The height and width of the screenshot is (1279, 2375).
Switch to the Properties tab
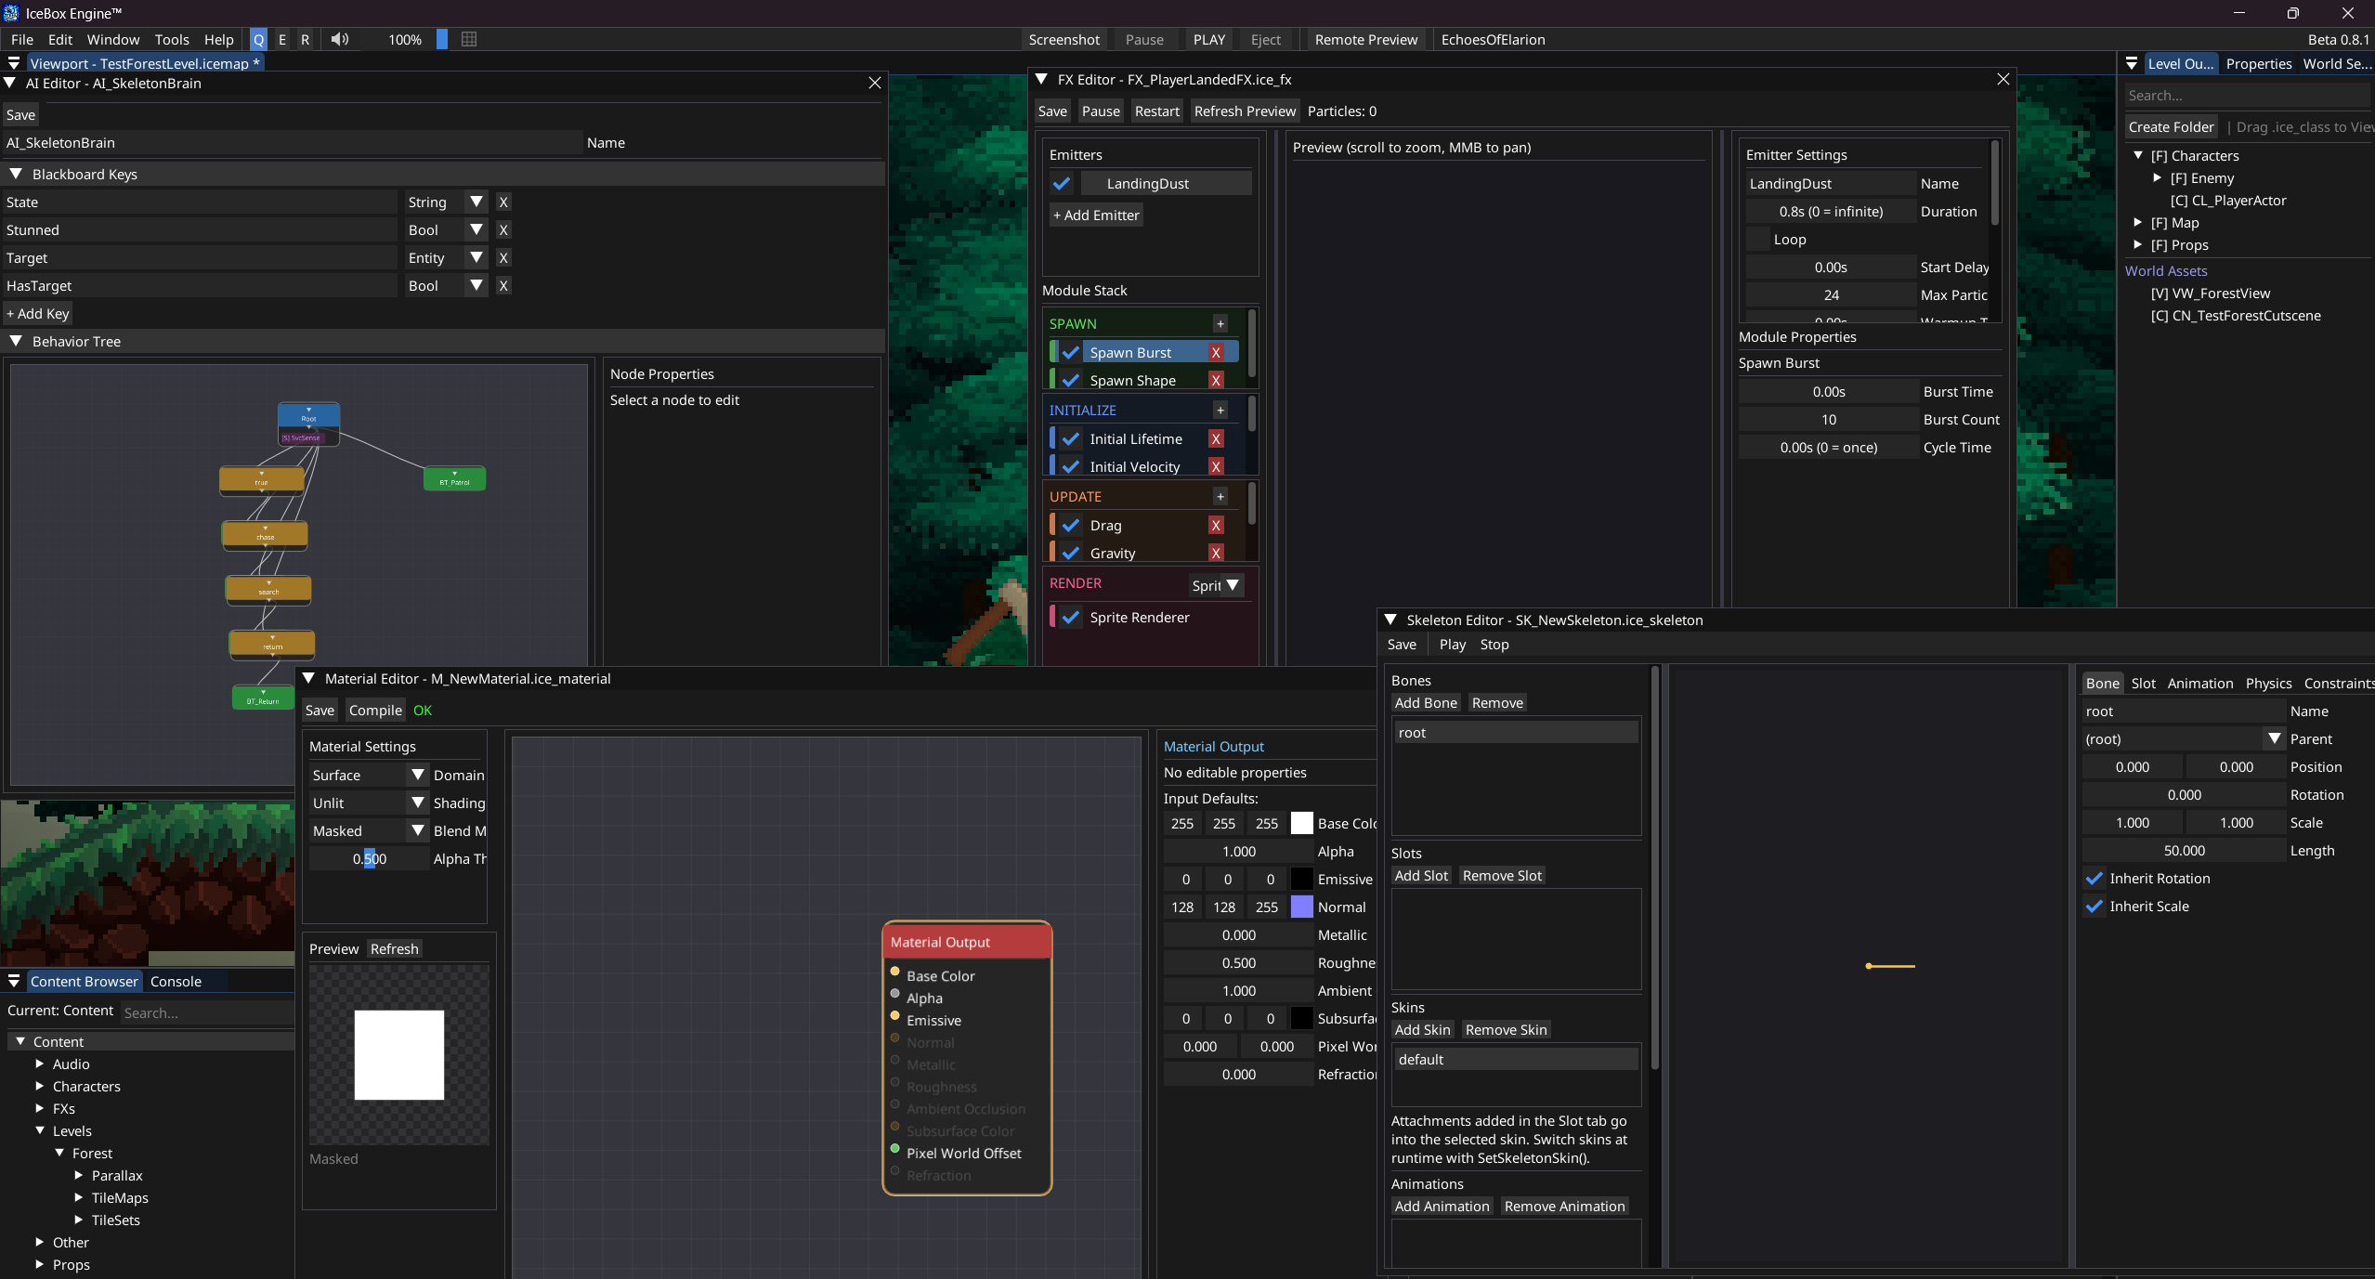pyautogui.click(x=2259, y=64)
